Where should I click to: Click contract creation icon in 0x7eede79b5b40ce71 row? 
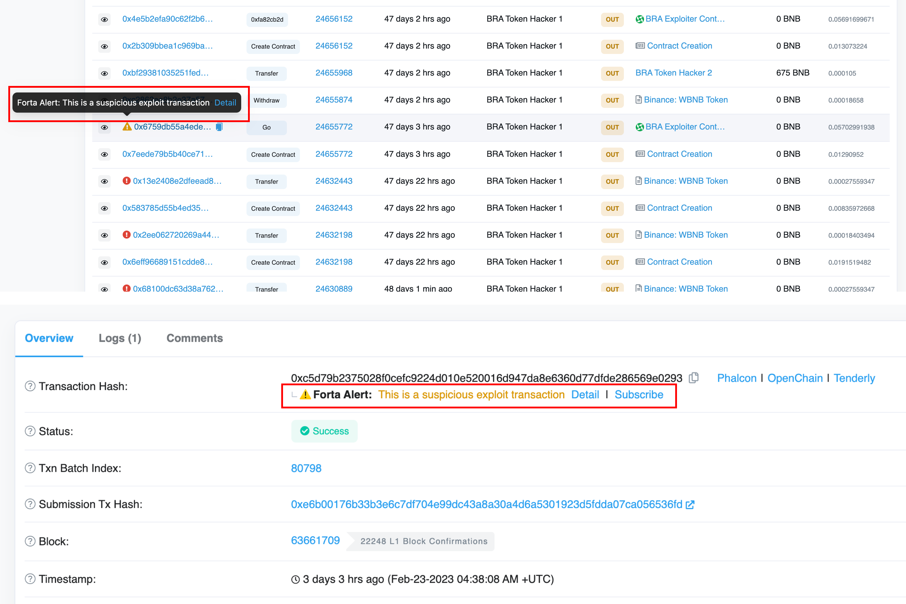pyautogui.click(x=640, y=154)
